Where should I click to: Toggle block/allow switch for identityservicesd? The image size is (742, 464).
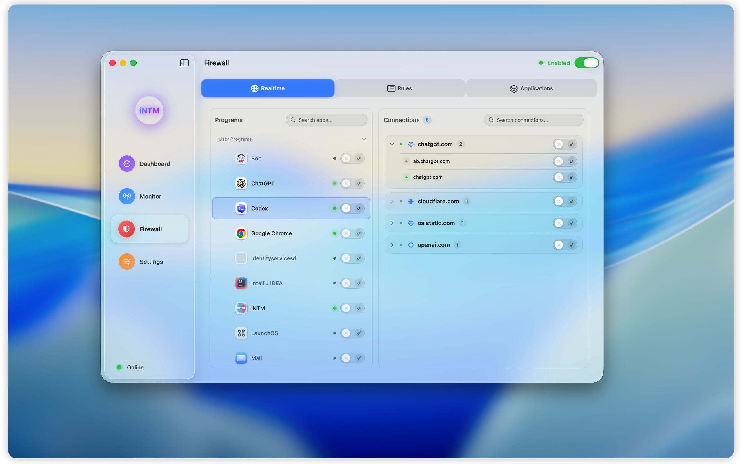tap(352, 258)
